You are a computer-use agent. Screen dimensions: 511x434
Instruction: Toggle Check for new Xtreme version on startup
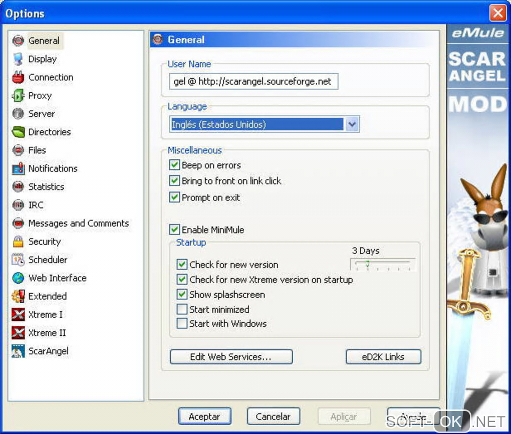coord(182,280)
